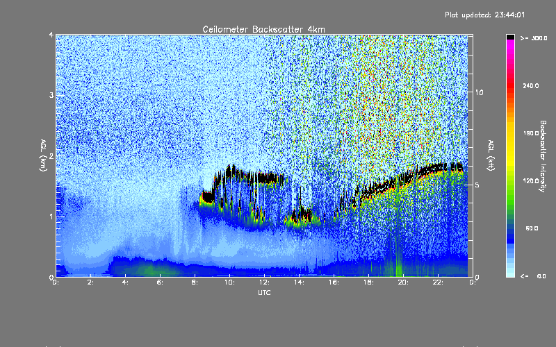
Task: Click the 'Ceilometer Backscatter 4km' plot title
Action: pos(263,29)
